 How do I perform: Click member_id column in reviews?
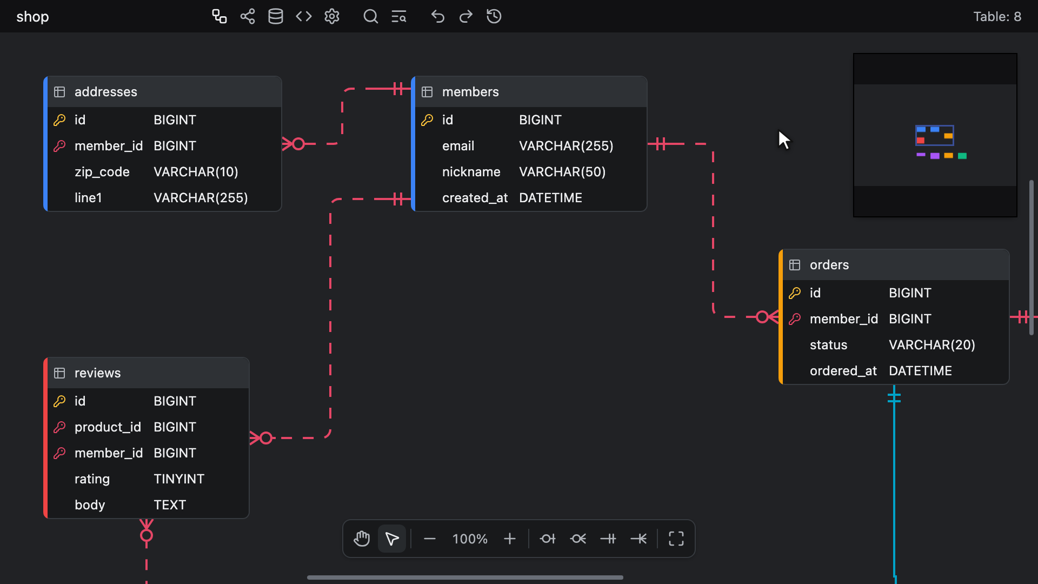148,453
